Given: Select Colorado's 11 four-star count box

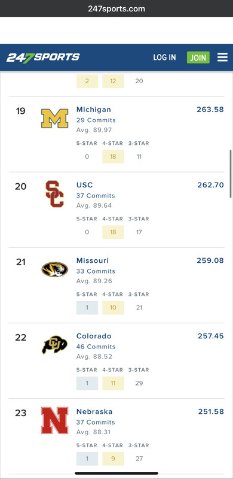Looking at the screenshot, I should point(113,383).
